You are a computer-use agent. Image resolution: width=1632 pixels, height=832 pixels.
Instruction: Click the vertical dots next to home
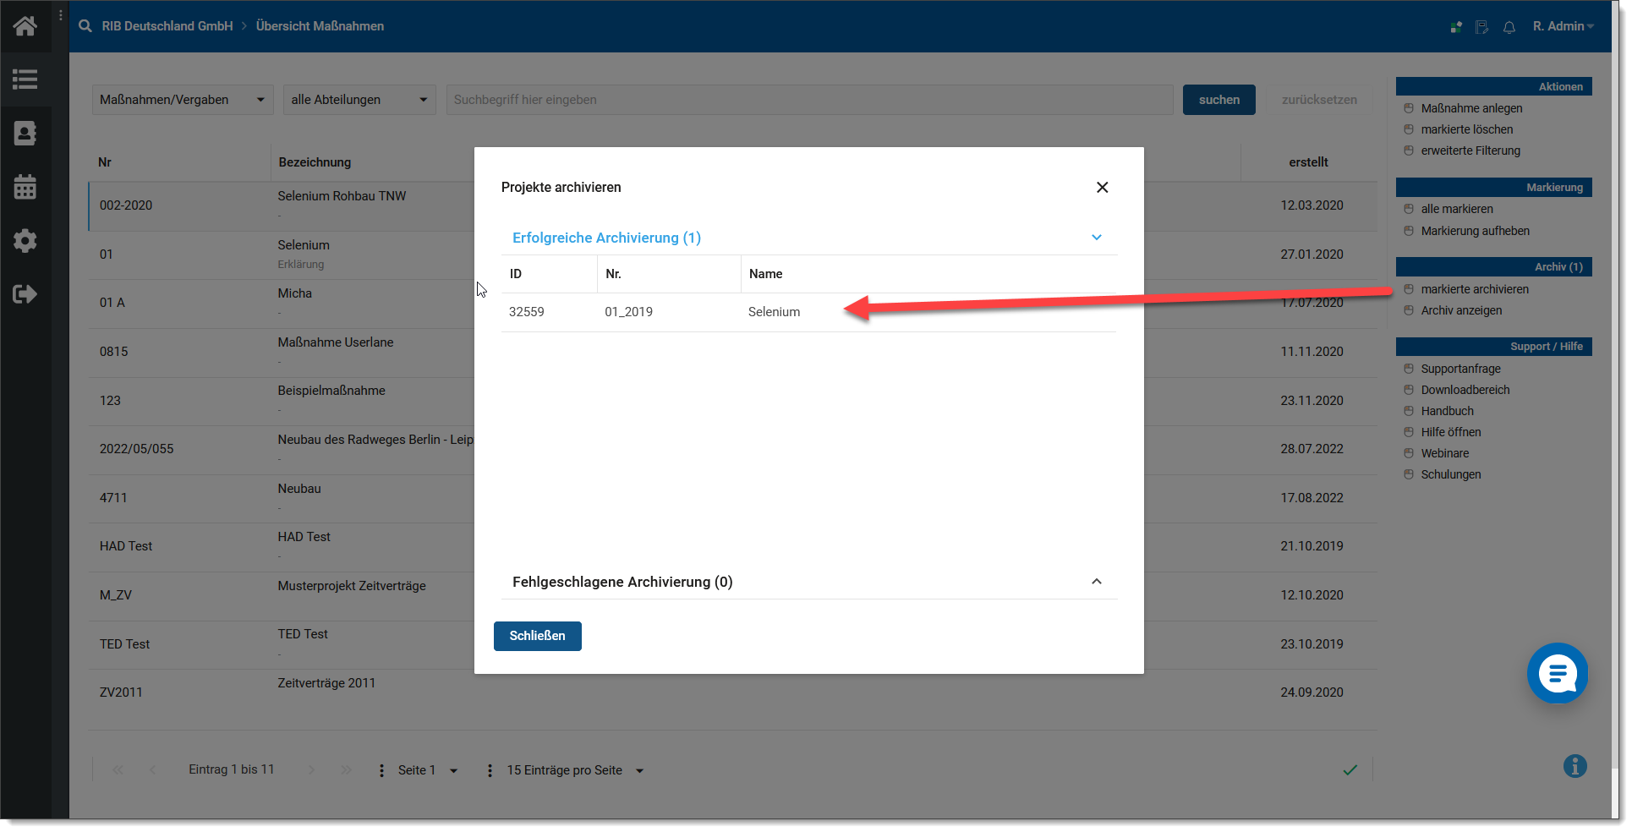[x=61, y=15]
